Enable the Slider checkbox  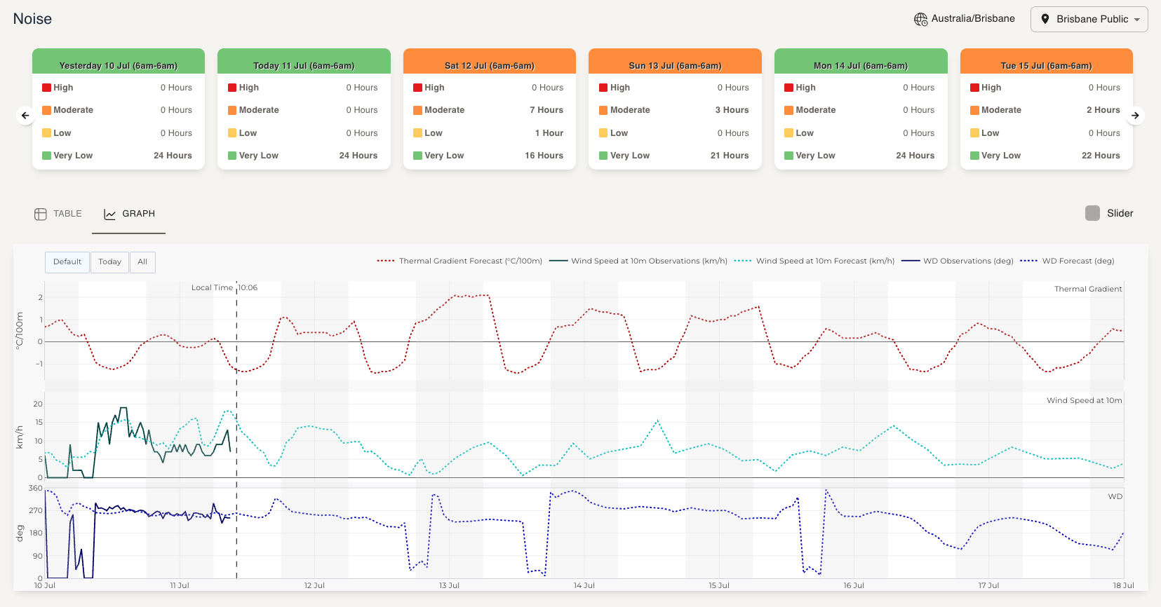point(1092,213)
